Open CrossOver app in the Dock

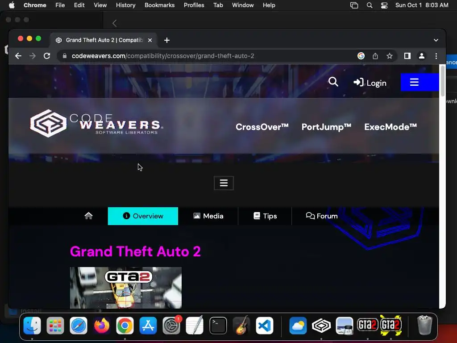pos(321,326)
